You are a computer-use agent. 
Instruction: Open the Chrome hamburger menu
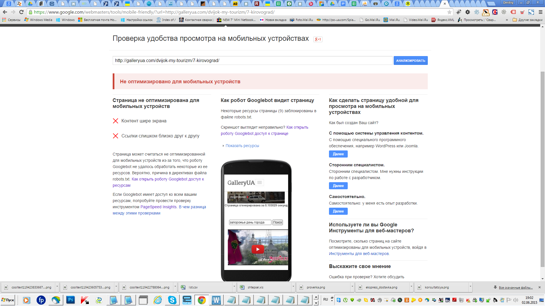[x=540, y=12]
